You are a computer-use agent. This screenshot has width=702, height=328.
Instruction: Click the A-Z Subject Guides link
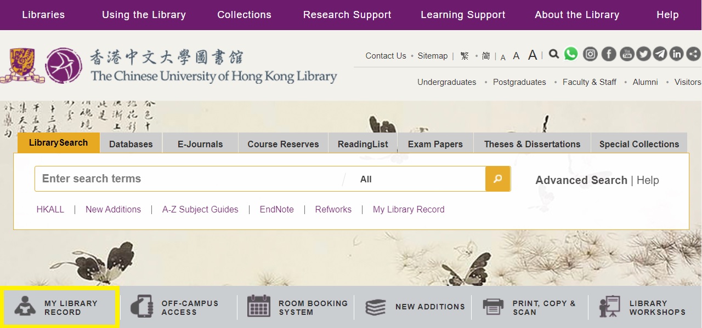pyautogui.click(x=200, y=209)
